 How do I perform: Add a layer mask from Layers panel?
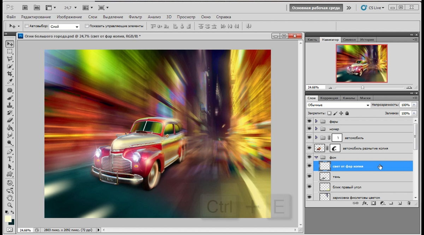click(373, 203)
